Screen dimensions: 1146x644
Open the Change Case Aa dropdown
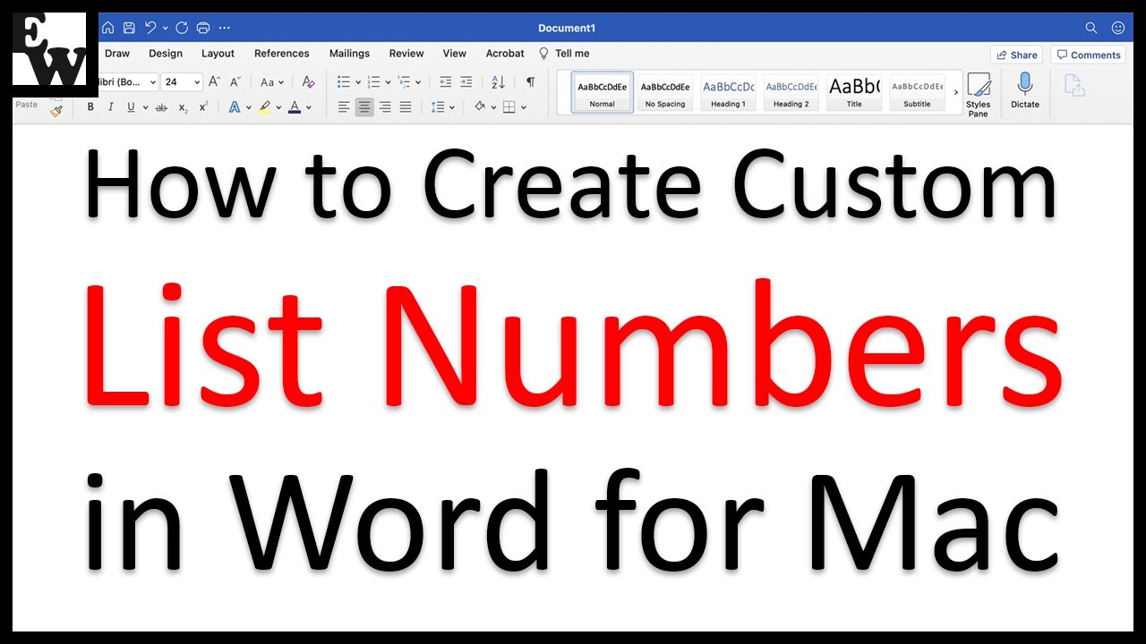[271, 82]
